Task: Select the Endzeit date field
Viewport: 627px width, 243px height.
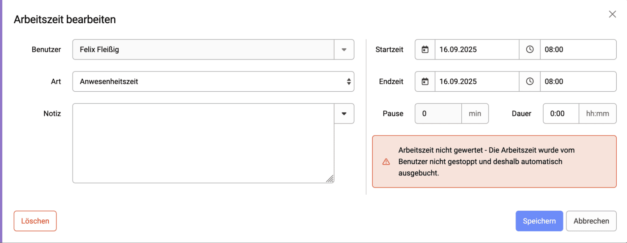Action: tap(477, 81)
